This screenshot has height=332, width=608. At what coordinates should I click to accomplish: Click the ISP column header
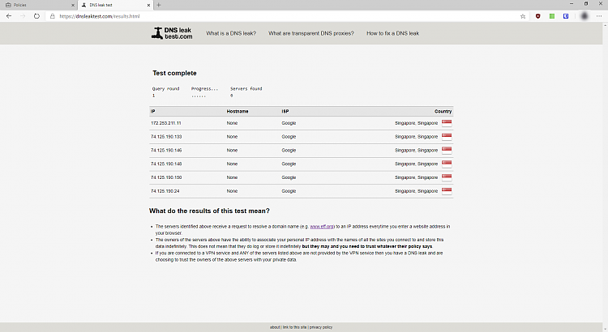pyautogui.click(x=285, y=111)
